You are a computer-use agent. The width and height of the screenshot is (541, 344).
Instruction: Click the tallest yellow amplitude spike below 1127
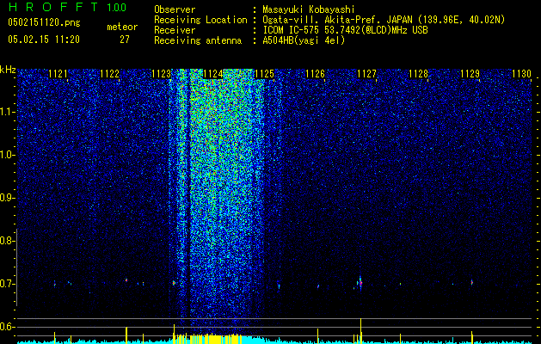click(x=360, y=331)
